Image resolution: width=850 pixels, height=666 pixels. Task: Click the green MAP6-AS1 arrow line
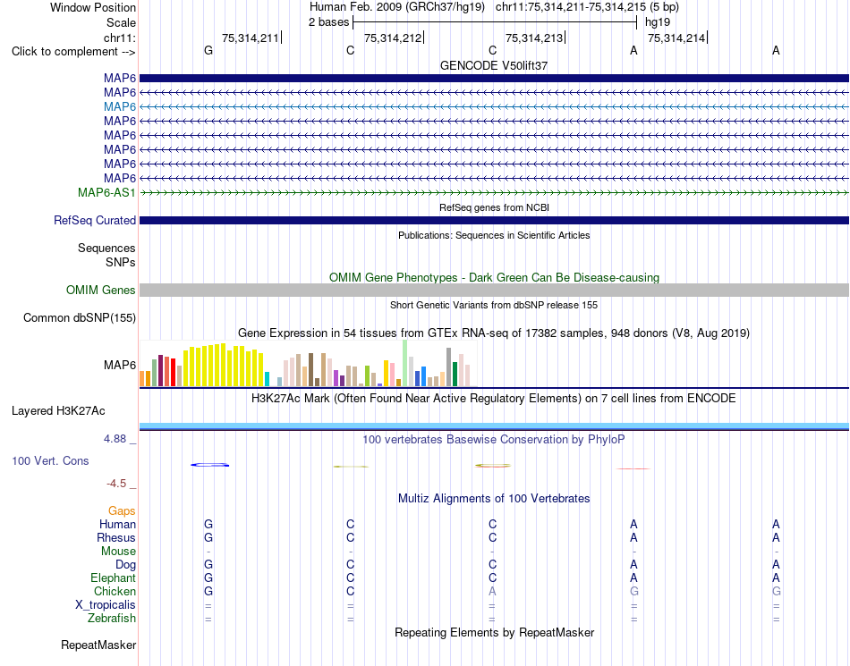494,193
